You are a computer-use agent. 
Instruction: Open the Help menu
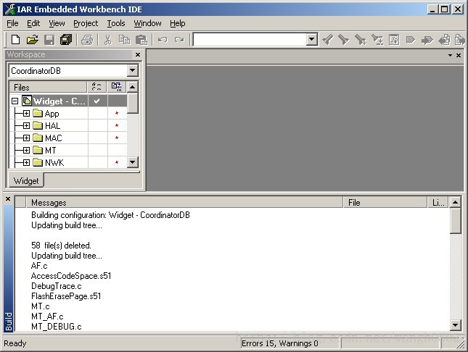coord(178,23)
